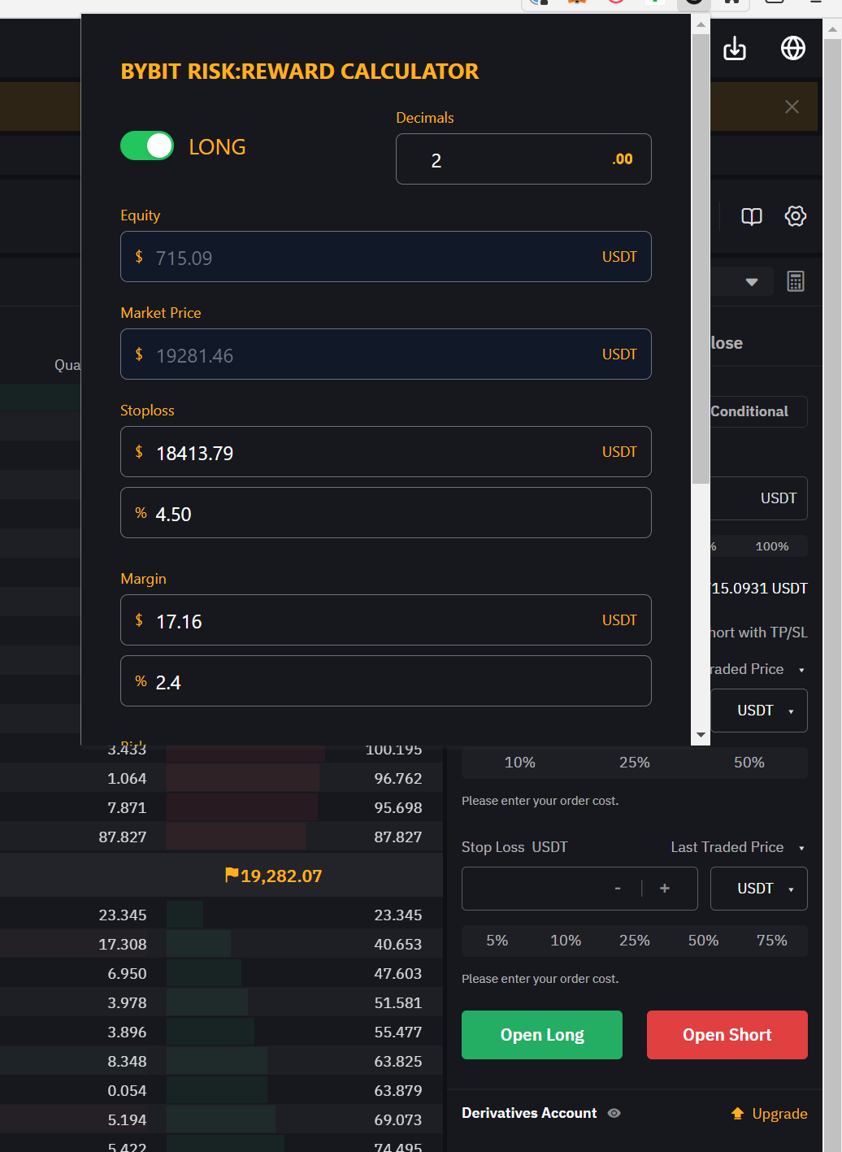Toggle the LONG position switch

[147, 146]
